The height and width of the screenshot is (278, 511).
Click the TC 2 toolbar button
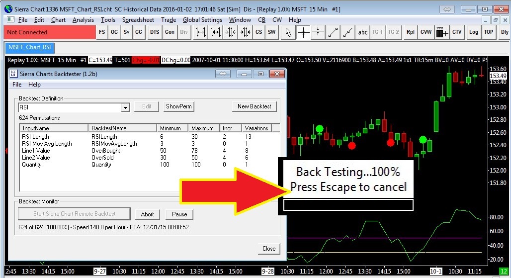tap(393, 32)
